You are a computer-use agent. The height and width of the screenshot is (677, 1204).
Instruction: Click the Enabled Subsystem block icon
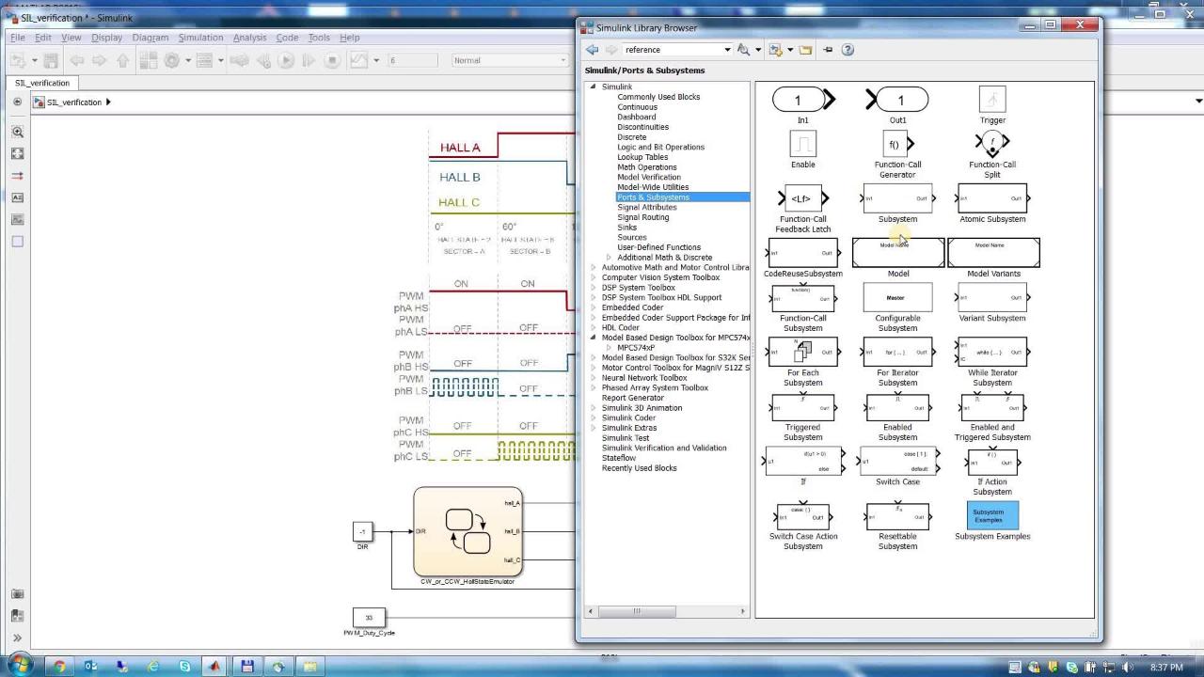(x=897, y=408)
